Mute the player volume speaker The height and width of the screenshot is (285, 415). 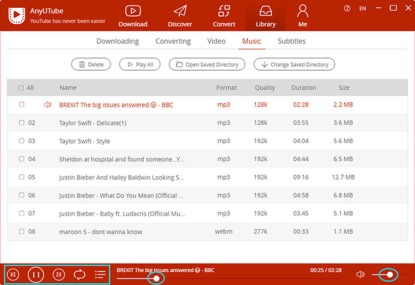point(360,275)
